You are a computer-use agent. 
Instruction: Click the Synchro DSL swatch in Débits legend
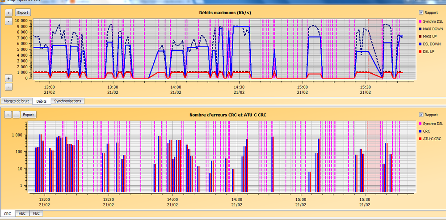pos(421,21)
